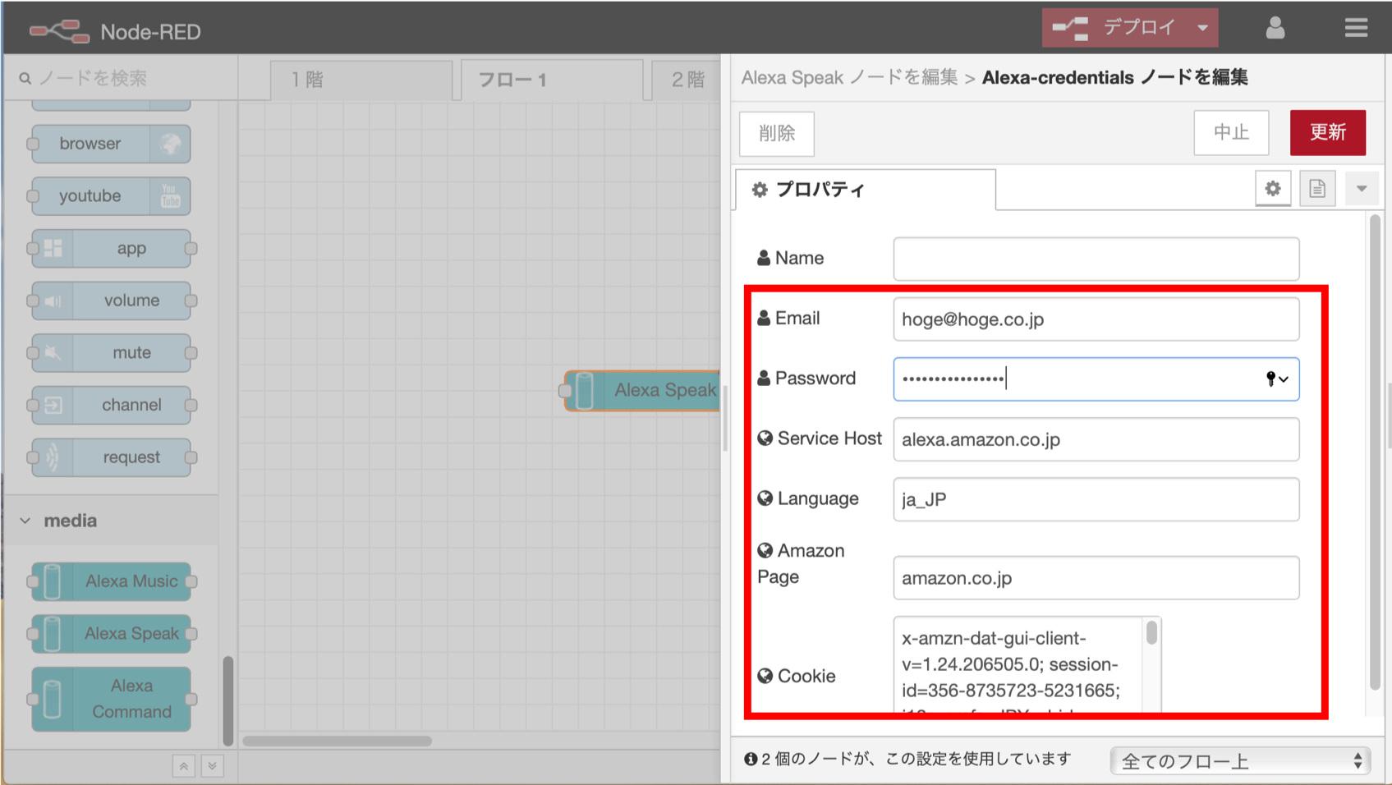Click the Email input field

pyautogui.click(x=1096, y=319)
